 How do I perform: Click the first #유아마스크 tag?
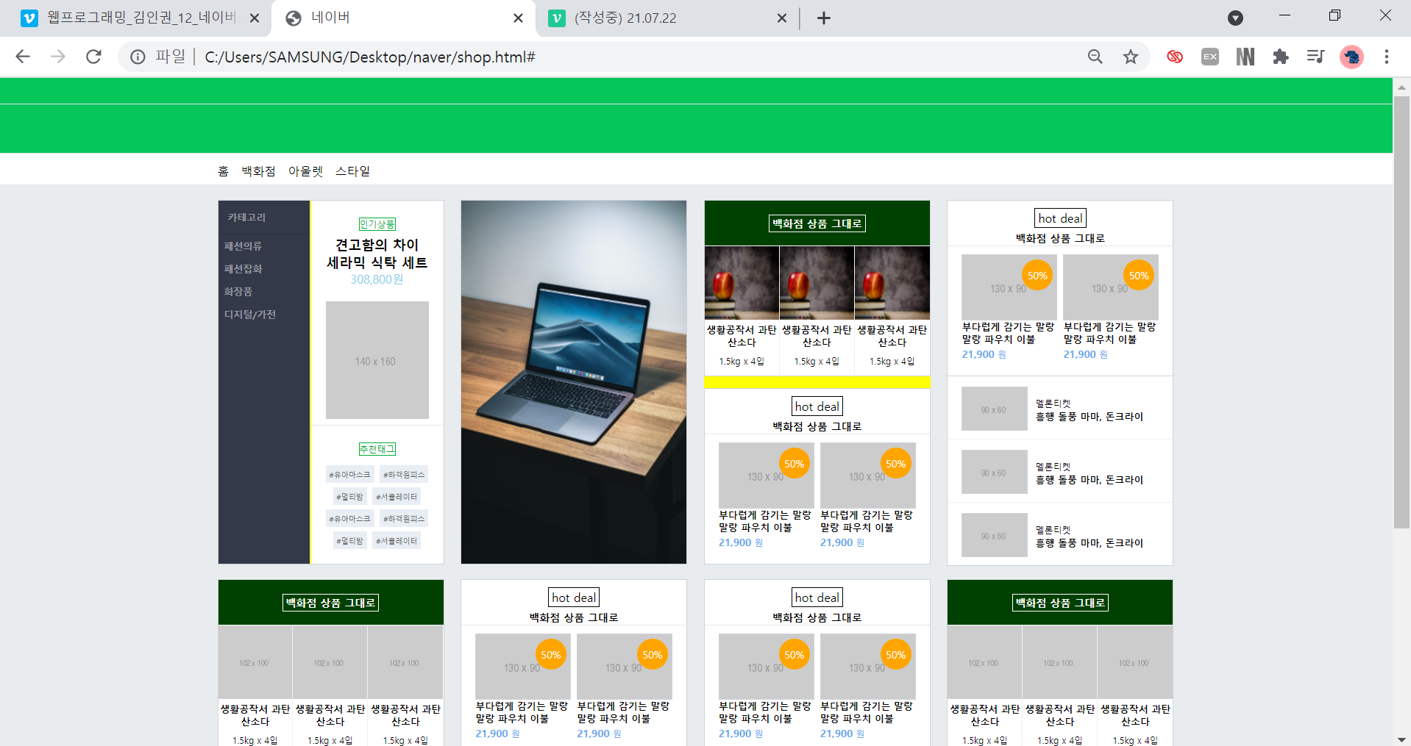pyautogui.click(x=350, y=475)
